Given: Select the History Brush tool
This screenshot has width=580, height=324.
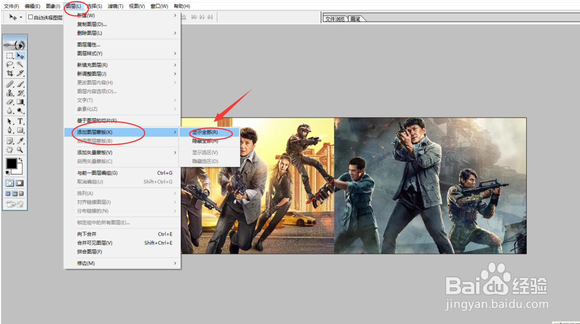Looking at the screenshot, I should pyautogui.click(x=20, y=93).
